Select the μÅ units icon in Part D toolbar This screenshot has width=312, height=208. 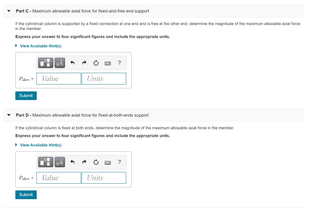(59, 162)
